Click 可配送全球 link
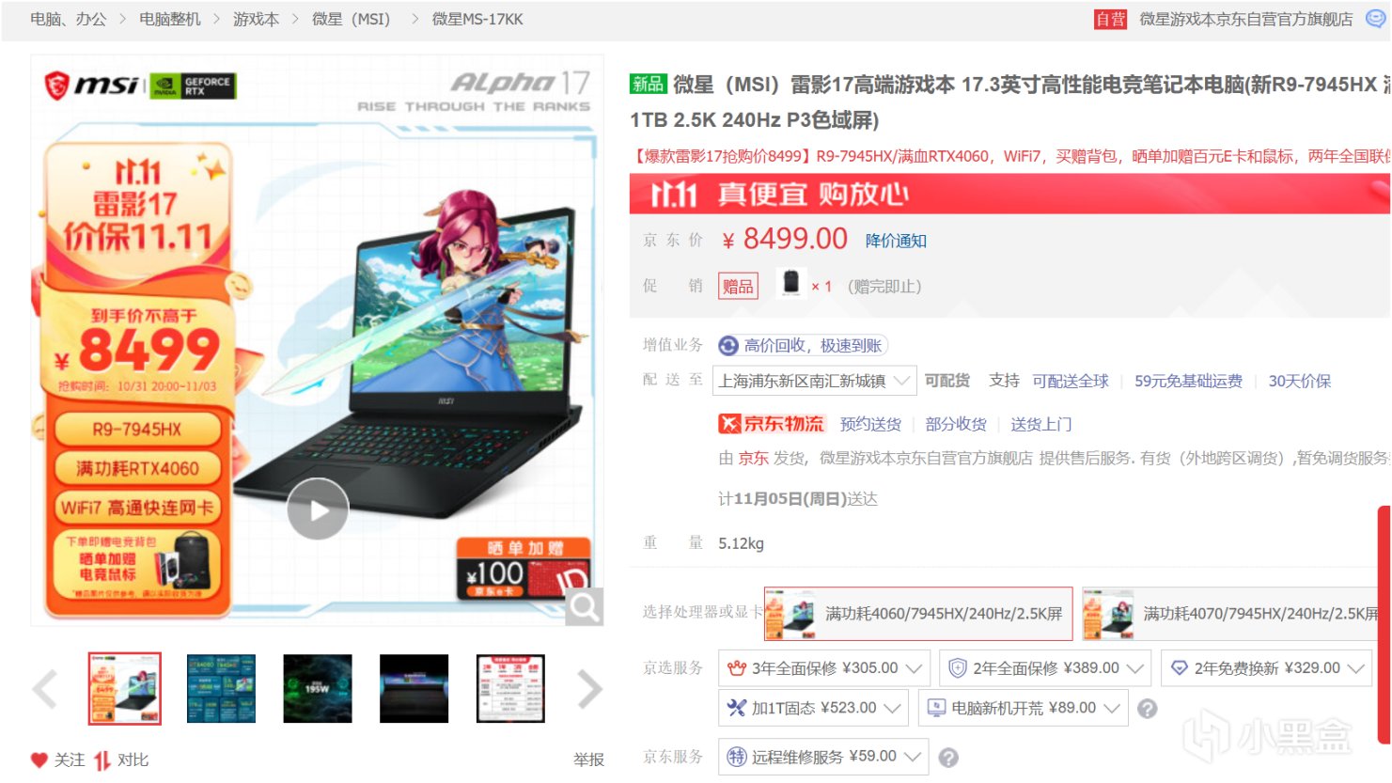The width and height of the screenshot is (1392, 783). [1071, 381]
